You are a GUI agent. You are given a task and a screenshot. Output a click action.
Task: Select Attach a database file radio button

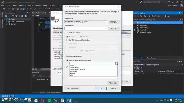[67, 67]
